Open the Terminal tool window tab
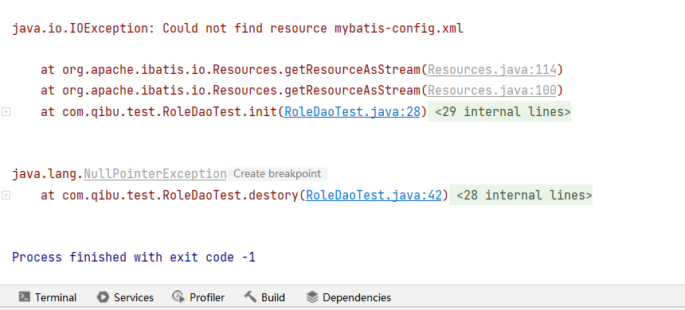Viewport: 685px width, 310px height. [x=48, y=297]
